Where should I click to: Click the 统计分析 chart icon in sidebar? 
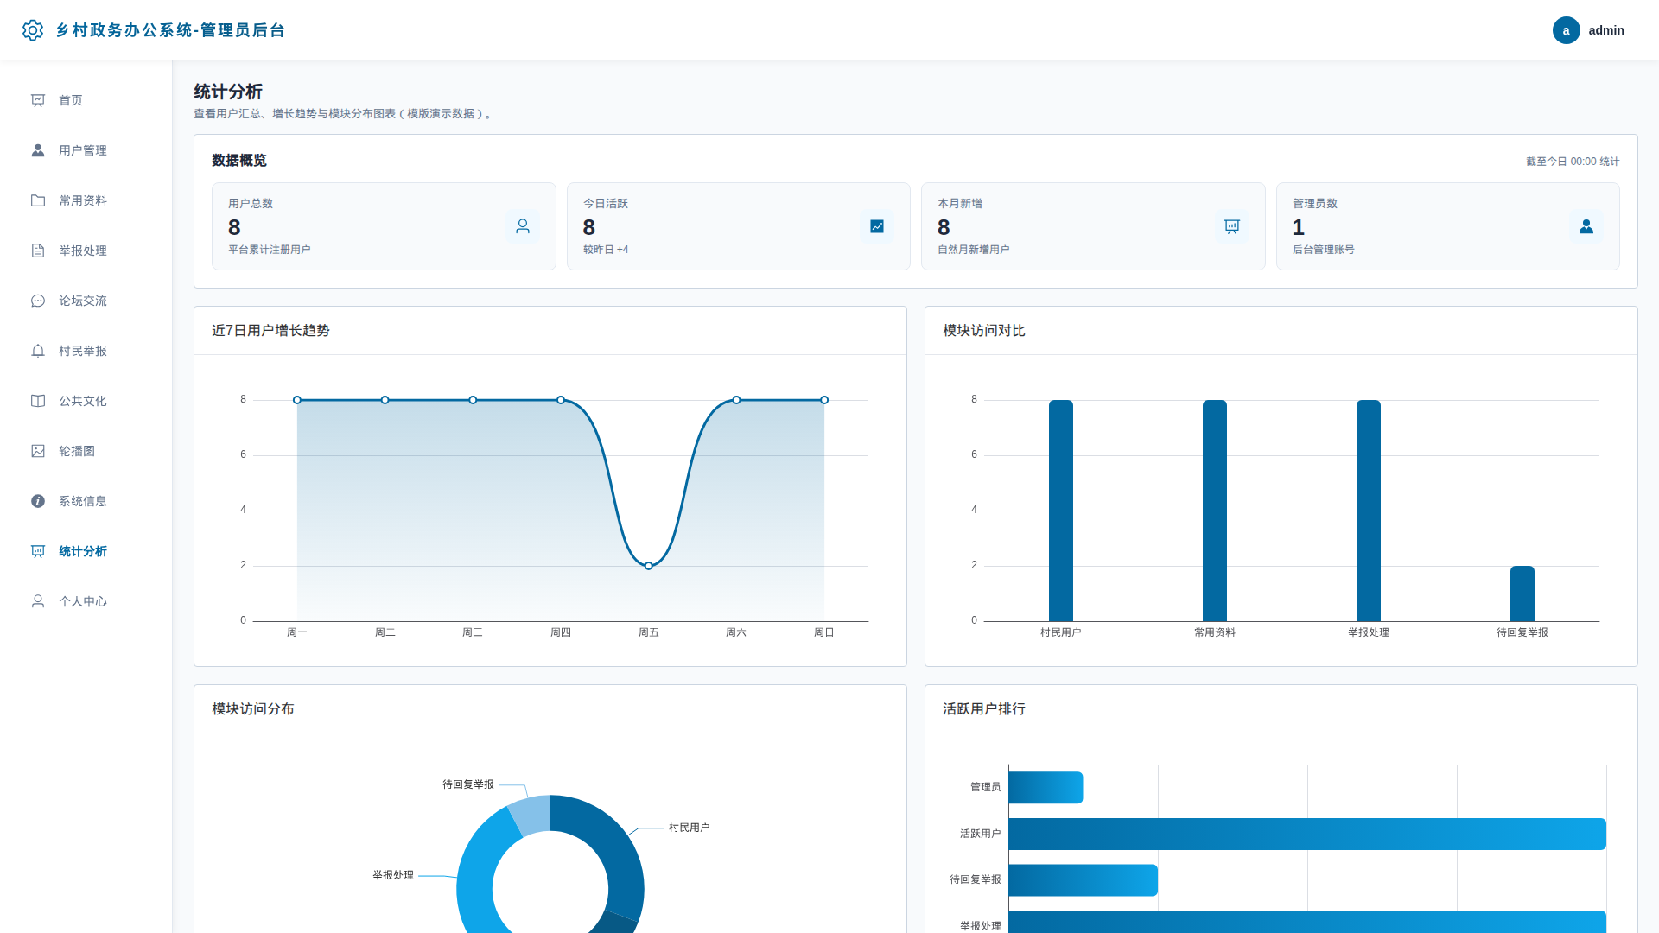pyautogui.click(x=38, y=551)
